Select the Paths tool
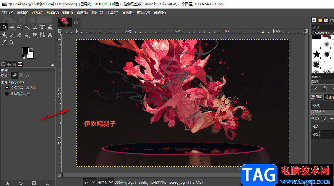 tap(42, 35)
